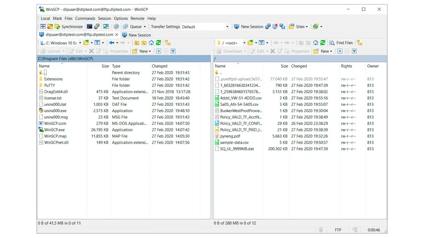Select the PuTTY folder in local panel
This screenshot has width=424, height=238.
point(49,85)
